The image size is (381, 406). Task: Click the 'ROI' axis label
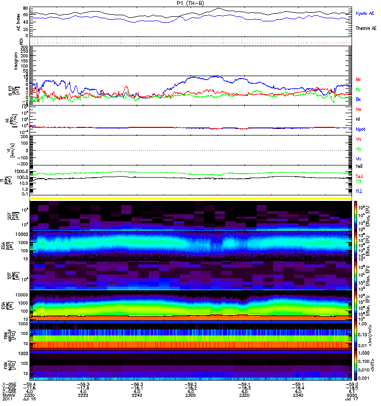point(21,42)
